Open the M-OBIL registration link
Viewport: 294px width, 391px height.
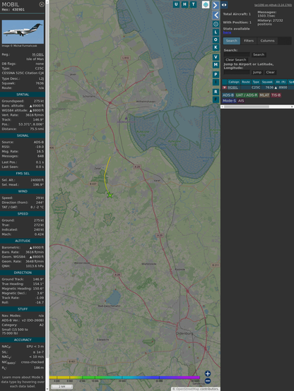(x=37, y=54)
